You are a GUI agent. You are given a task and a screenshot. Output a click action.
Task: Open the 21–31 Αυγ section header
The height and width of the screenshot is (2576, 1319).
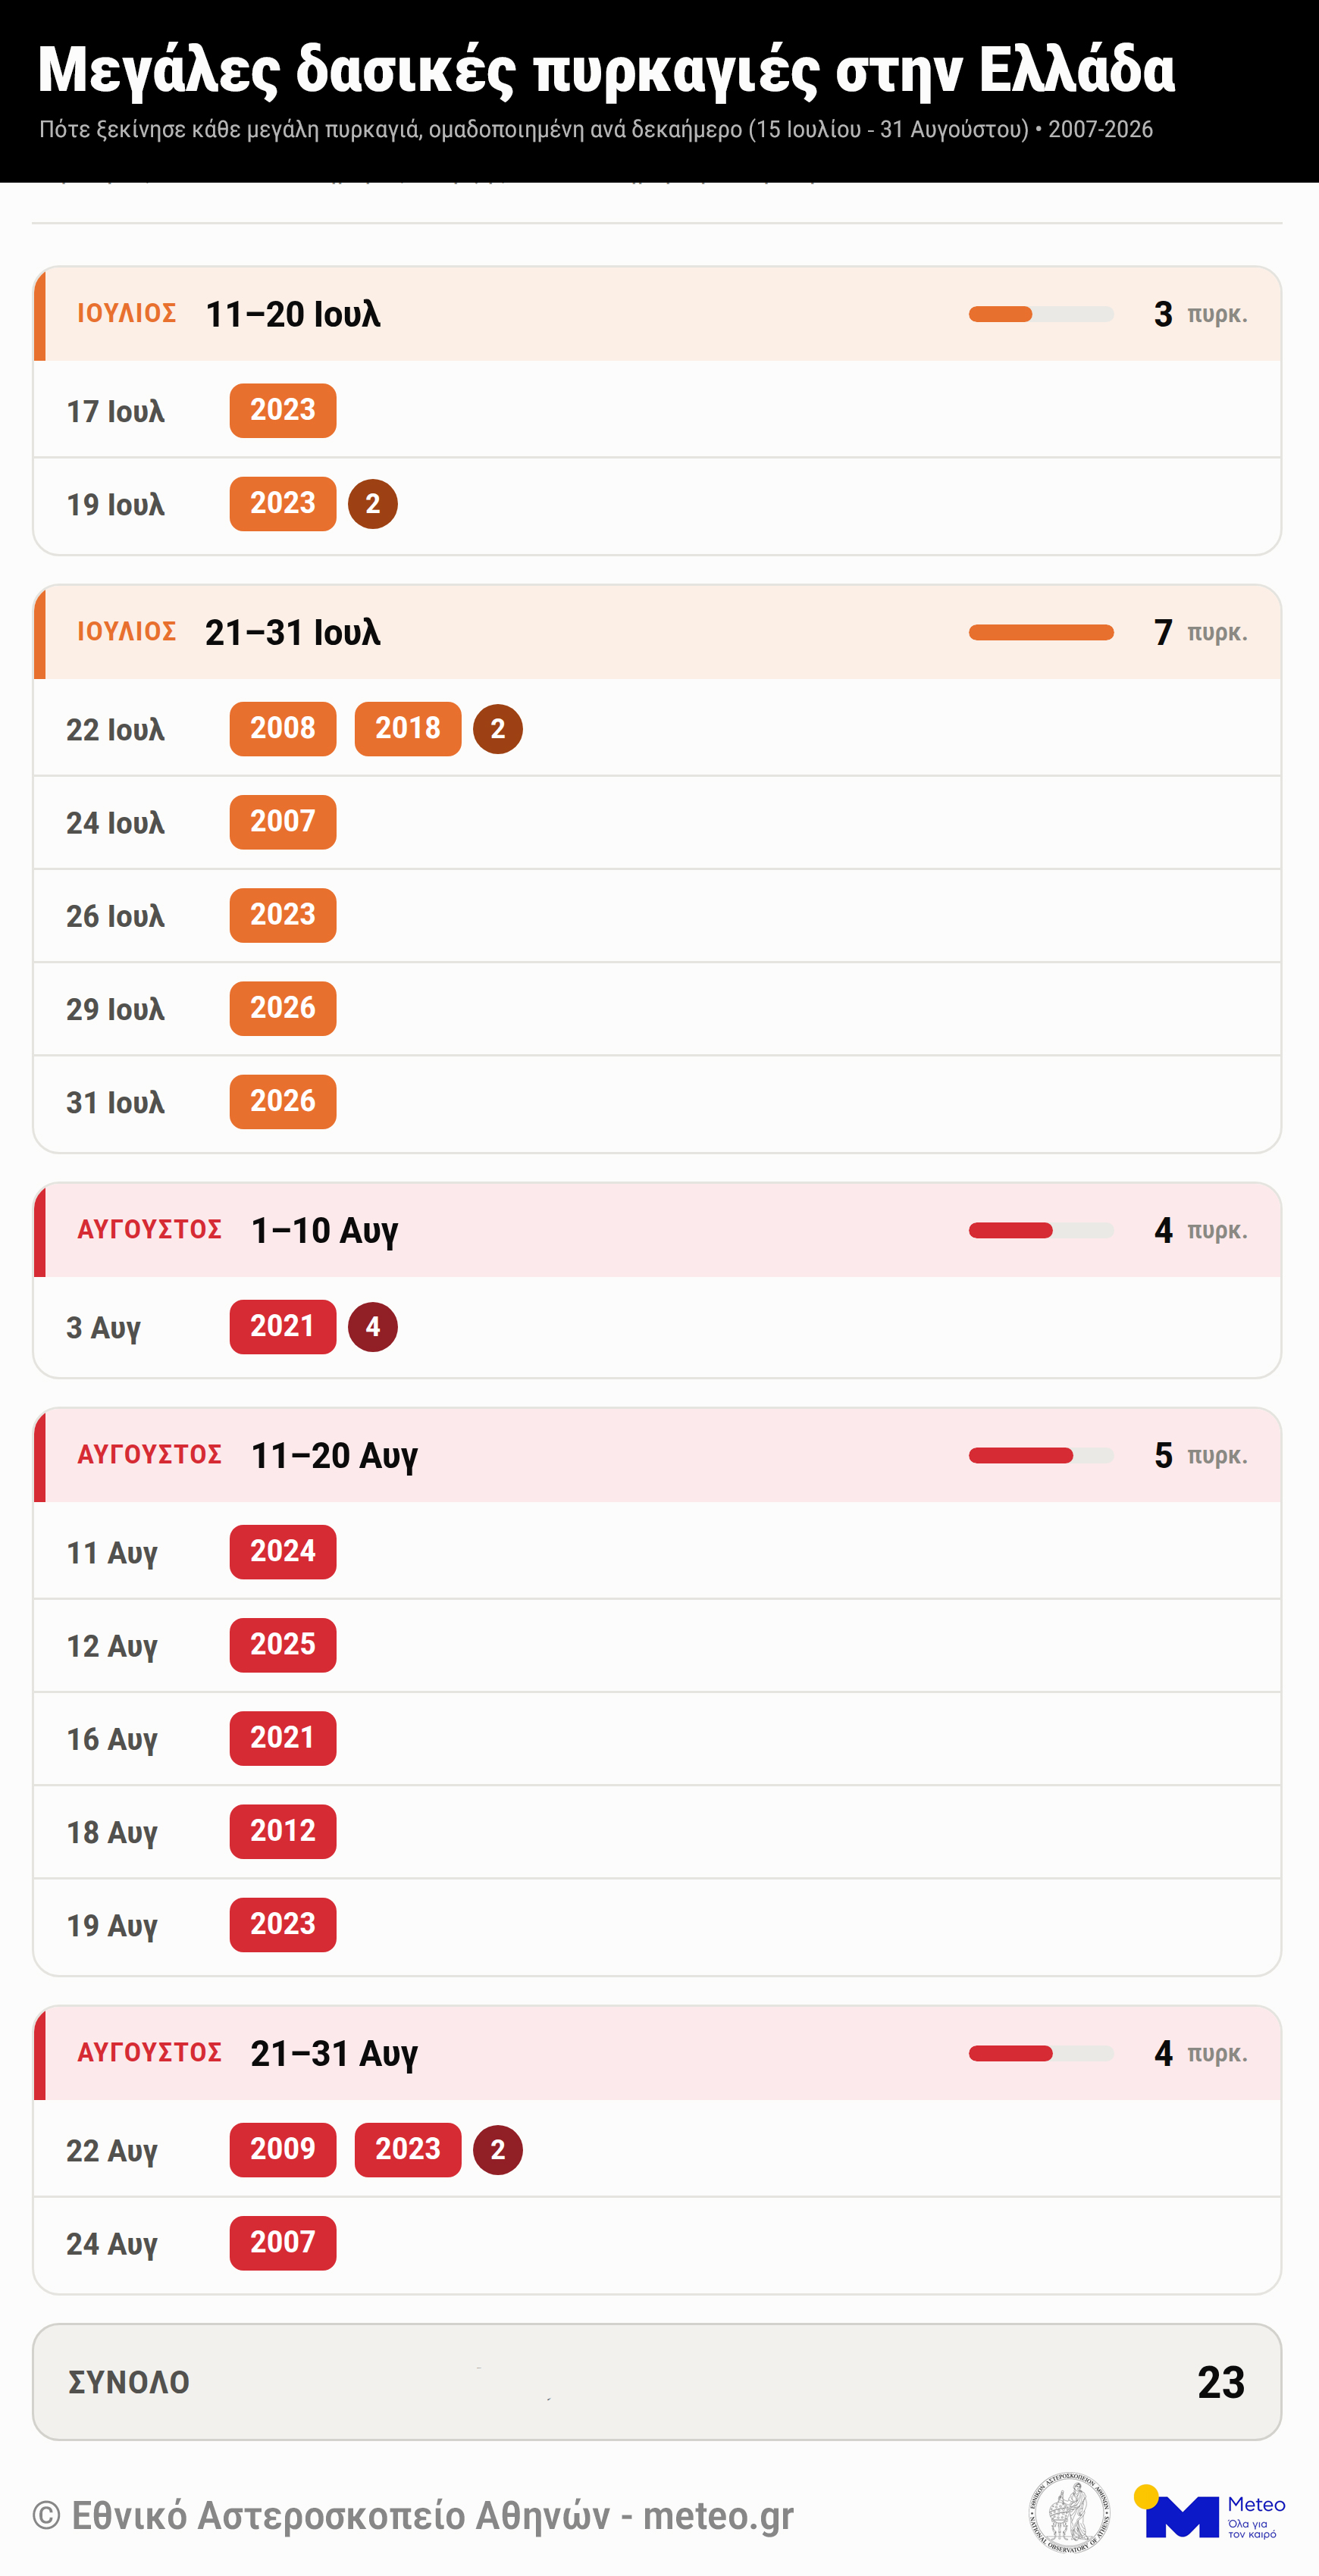(x=657, y=2053)
